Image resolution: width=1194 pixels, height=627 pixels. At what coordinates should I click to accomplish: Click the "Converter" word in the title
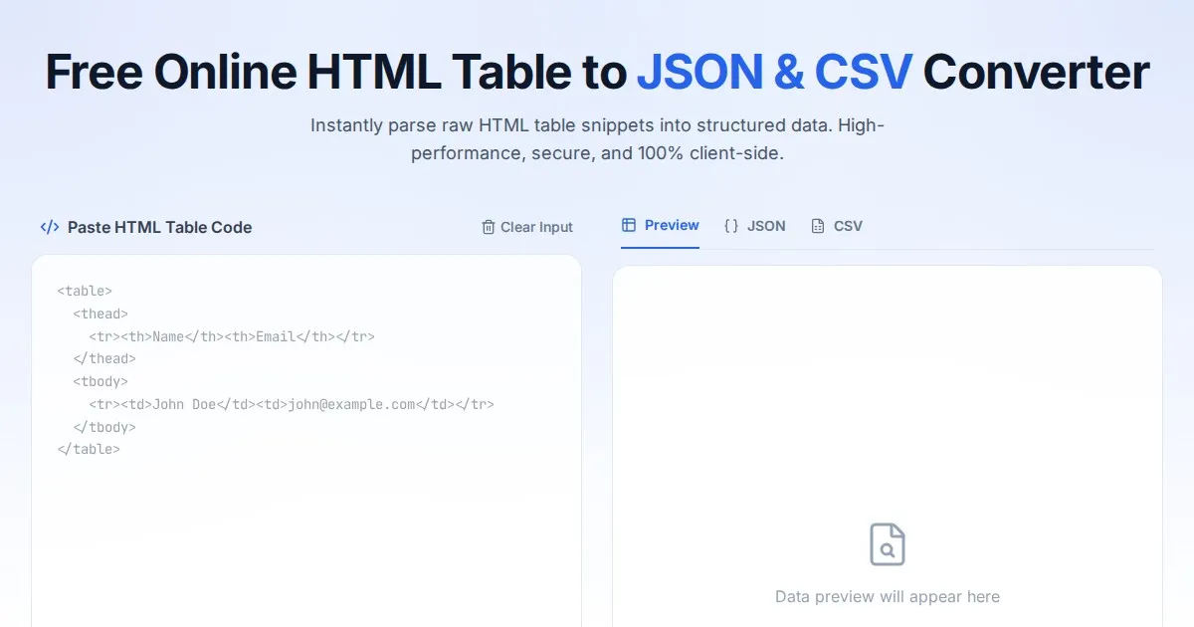[1036, 72]
